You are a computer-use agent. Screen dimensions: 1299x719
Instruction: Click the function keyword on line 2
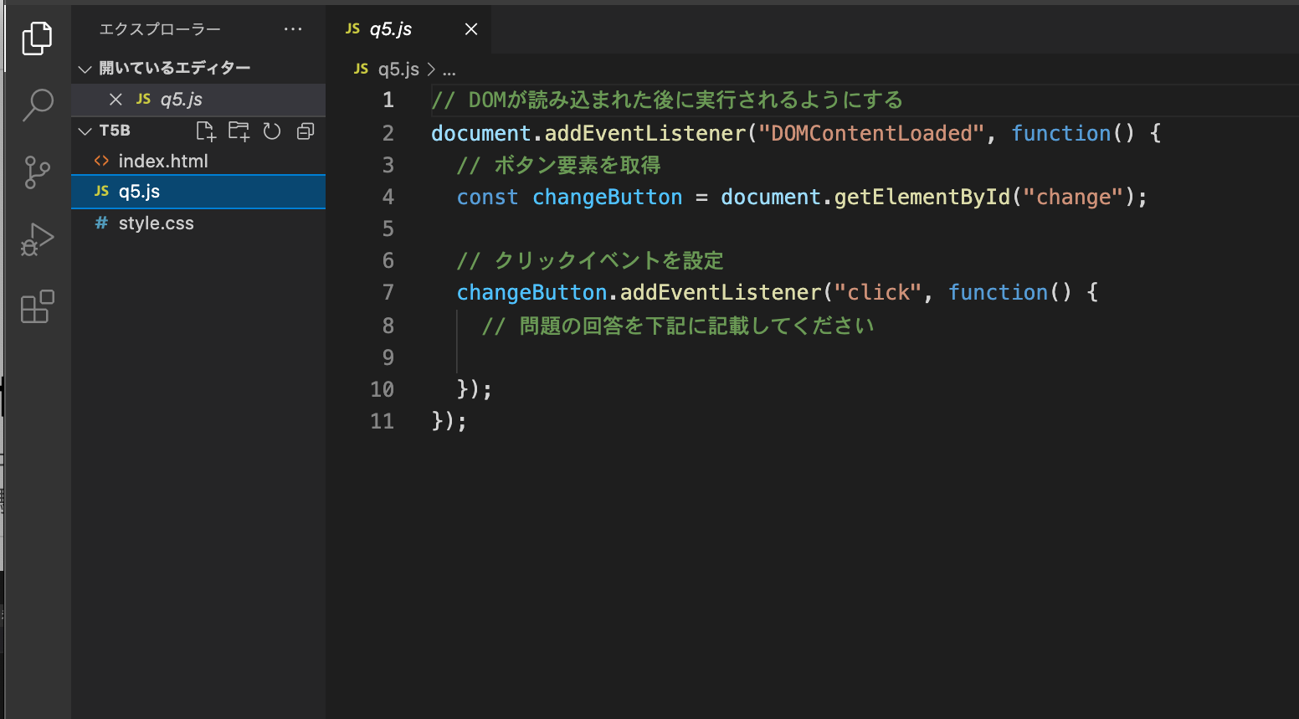click(1061, 133)
